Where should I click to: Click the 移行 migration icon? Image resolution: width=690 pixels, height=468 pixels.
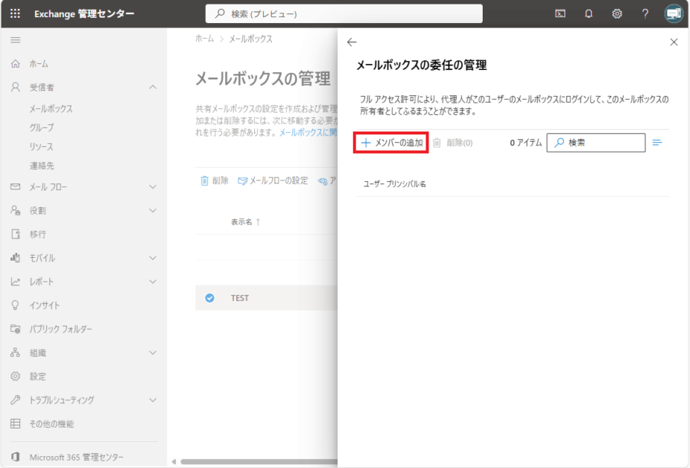pos(16,234)
